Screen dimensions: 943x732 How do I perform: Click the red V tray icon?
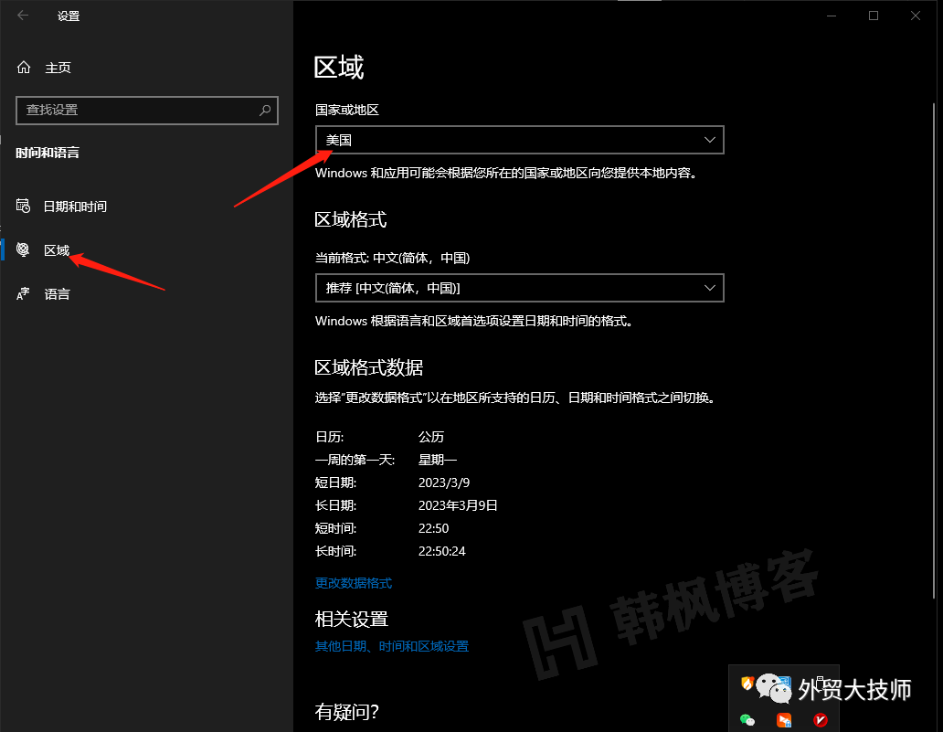(x=820, y=719)
